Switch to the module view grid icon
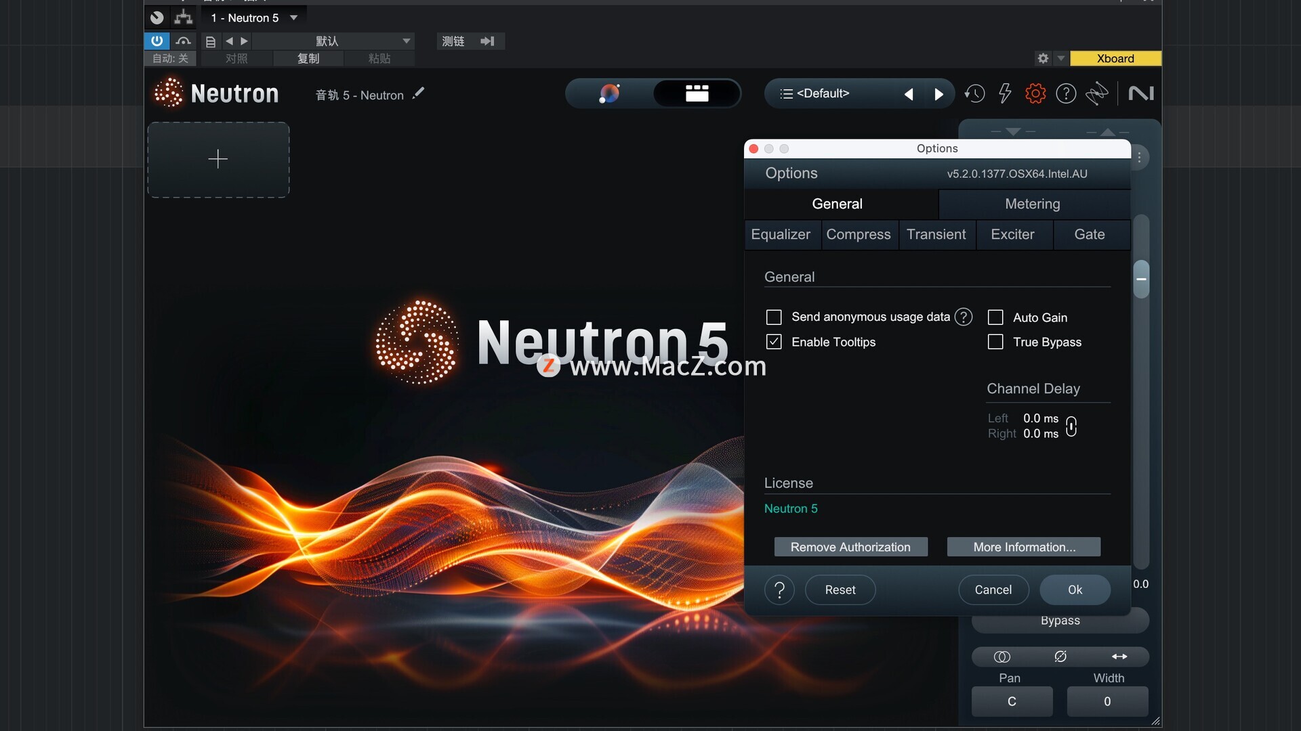 click(x=697, y=93)
